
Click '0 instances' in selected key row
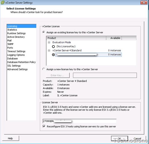(x=114, y=55)
